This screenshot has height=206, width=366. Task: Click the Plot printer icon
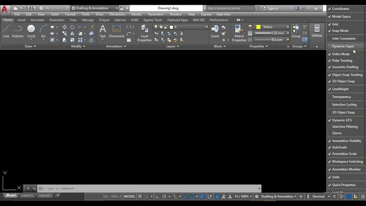coord(41,8)
